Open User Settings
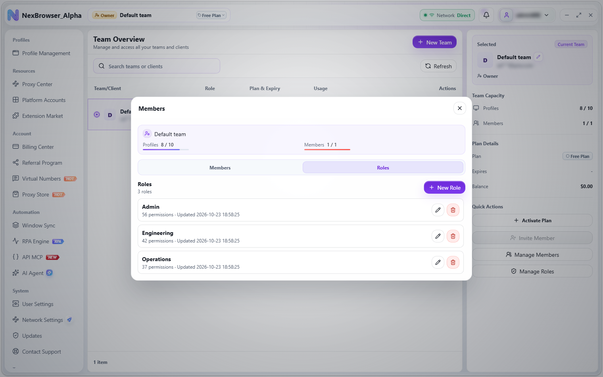Screen dimensions: 603x377 click(33, 304)
